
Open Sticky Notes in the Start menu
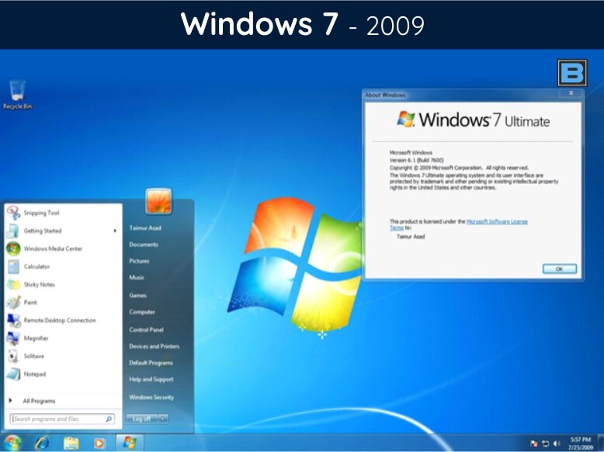click(39, 284)
